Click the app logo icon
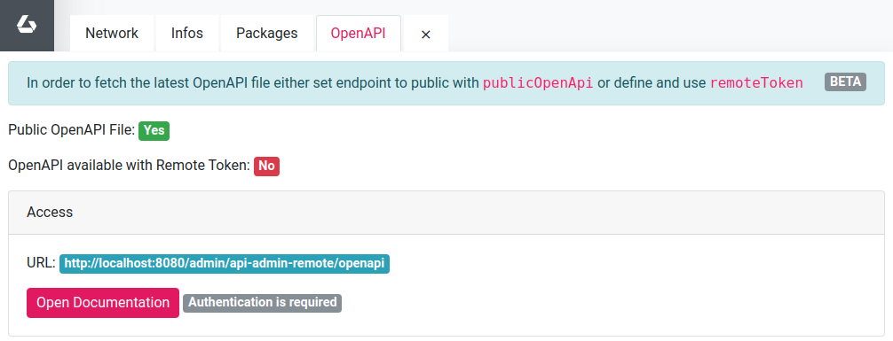 click(x=27, y=25)
